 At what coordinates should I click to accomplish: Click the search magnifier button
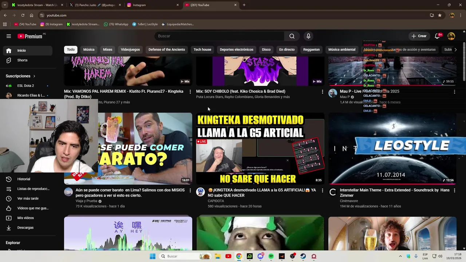point(292,36)
